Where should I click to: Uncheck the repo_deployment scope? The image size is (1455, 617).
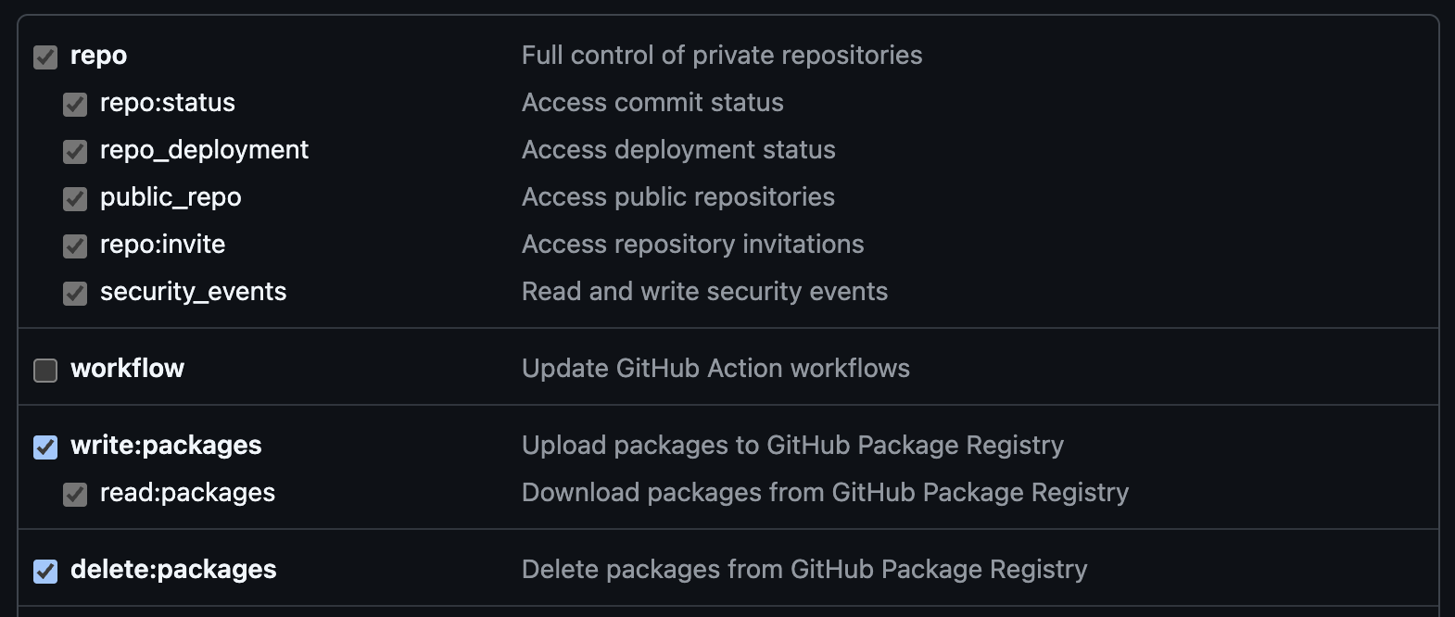[x=75, y=151]
